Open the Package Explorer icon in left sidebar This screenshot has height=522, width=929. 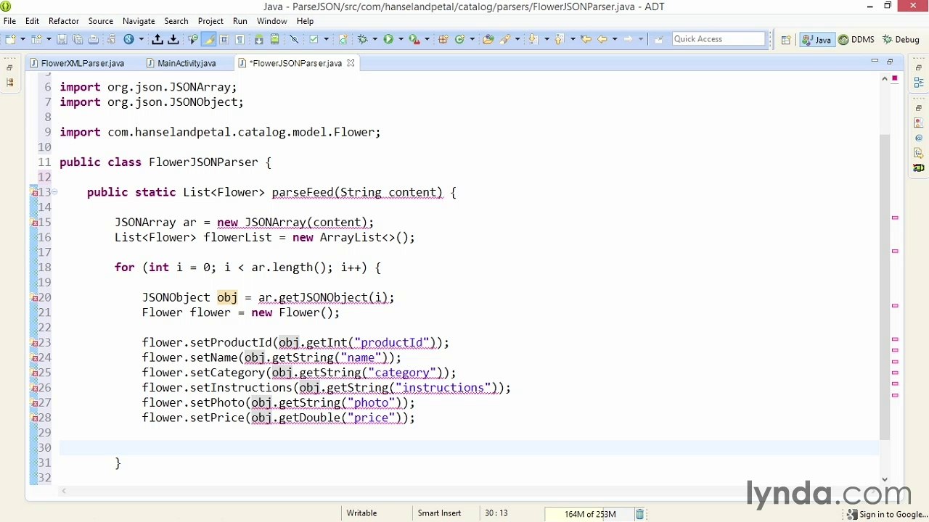pyautogui.click(x=9, y=83)
